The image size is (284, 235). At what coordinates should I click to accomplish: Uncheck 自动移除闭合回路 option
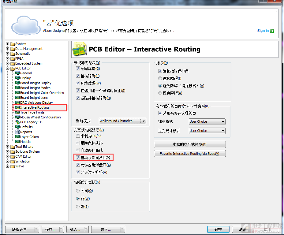(x=78, y=158)
